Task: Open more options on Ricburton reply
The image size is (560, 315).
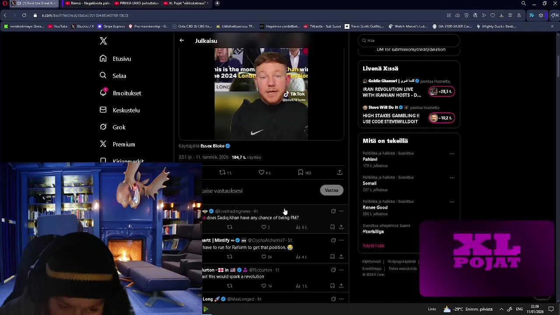Action: click(x=341, y=270)
